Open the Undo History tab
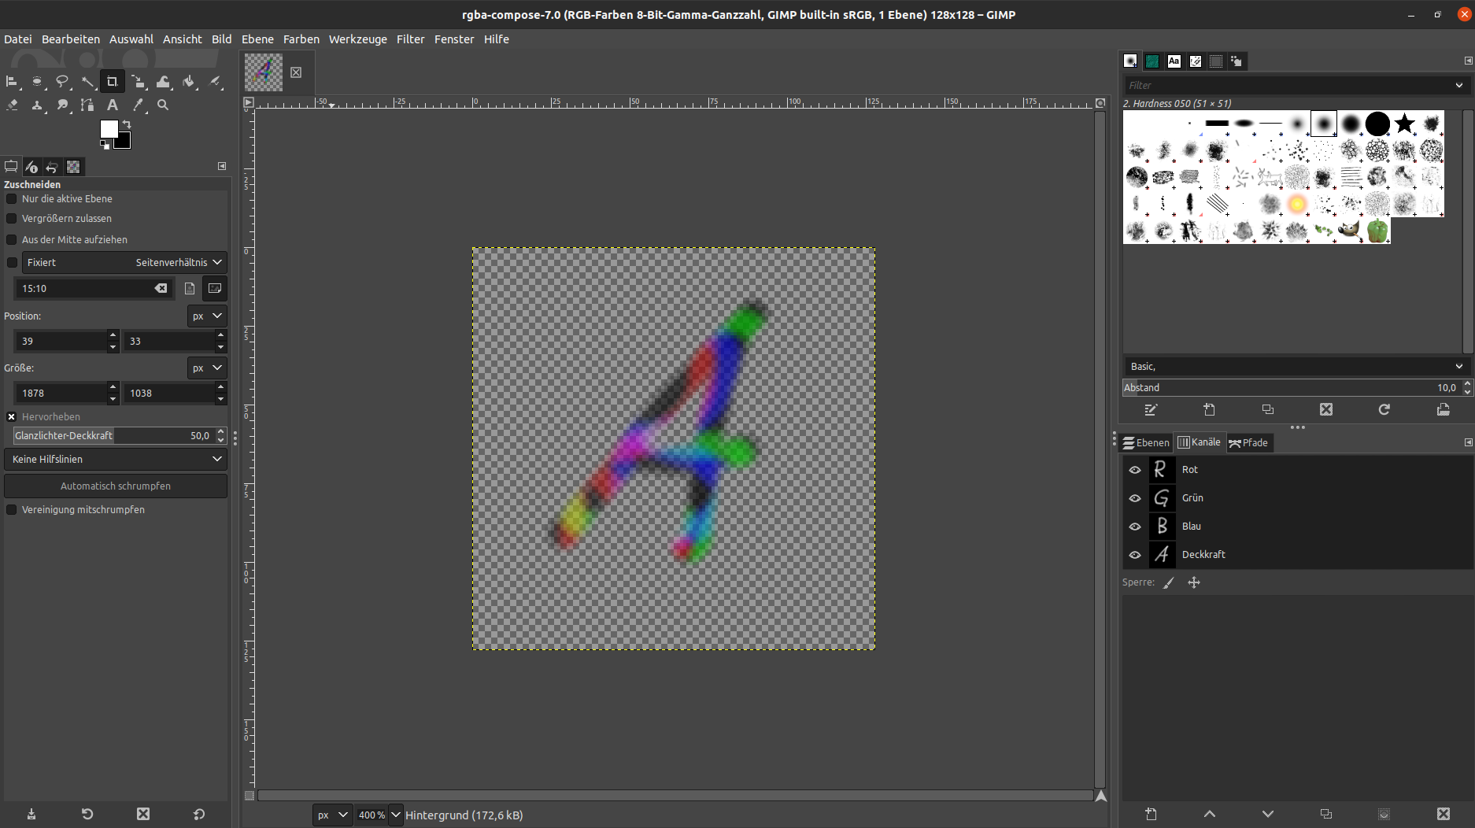This screenshot has height=828, width=1475. click(52, 166)
